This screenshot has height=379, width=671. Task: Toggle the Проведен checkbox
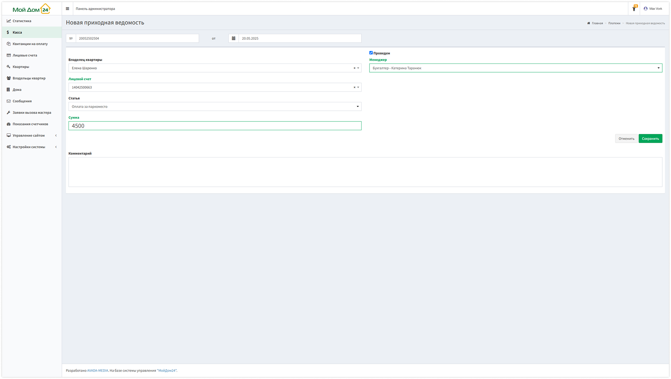click(371, 53)
